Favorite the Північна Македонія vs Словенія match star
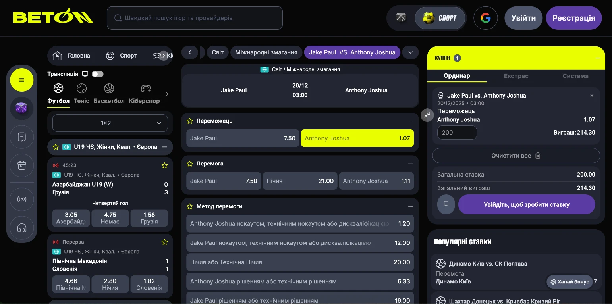The height and width of the screenshot is (304, 612). click(x=164, y=242)
